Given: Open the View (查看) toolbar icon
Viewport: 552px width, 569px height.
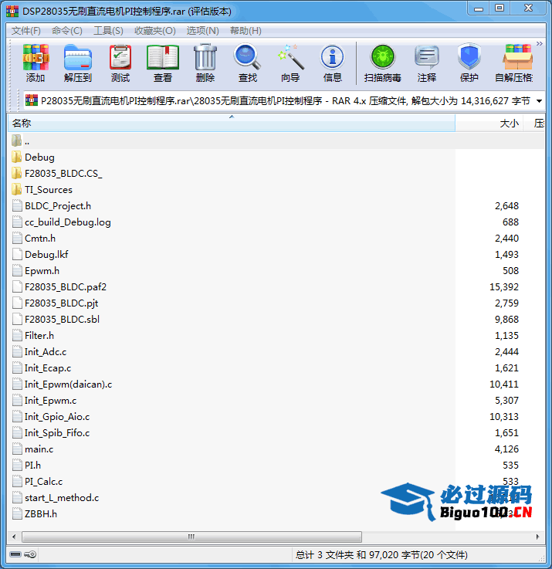Looking at the screenshot, I should coord(163,63).
